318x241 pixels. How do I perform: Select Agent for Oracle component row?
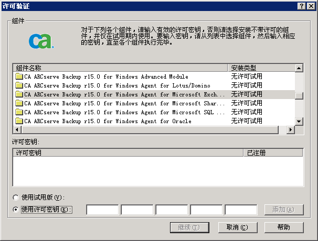pos(154,121)
